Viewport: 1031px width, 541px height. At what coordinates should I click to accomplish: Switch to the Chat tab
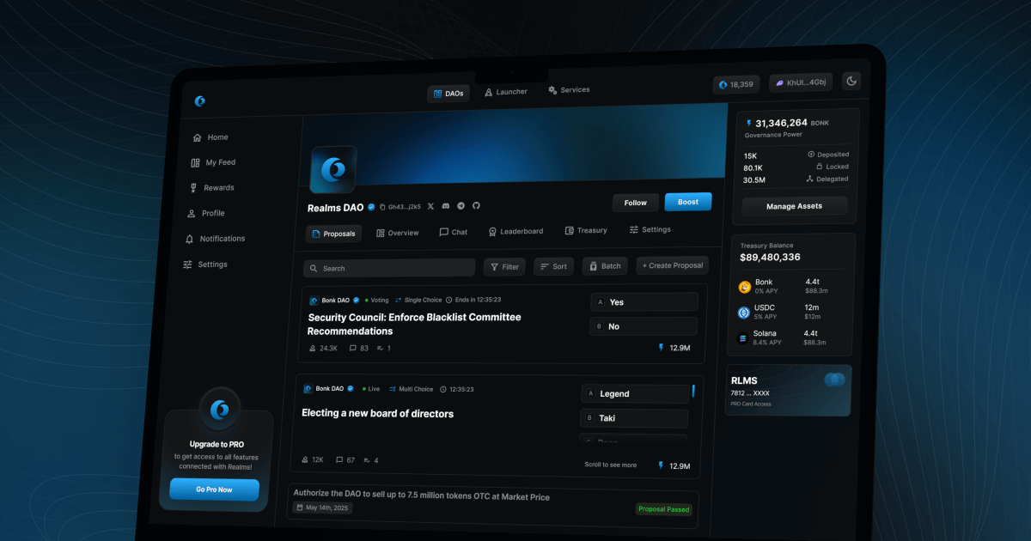(x=454, y=232)
